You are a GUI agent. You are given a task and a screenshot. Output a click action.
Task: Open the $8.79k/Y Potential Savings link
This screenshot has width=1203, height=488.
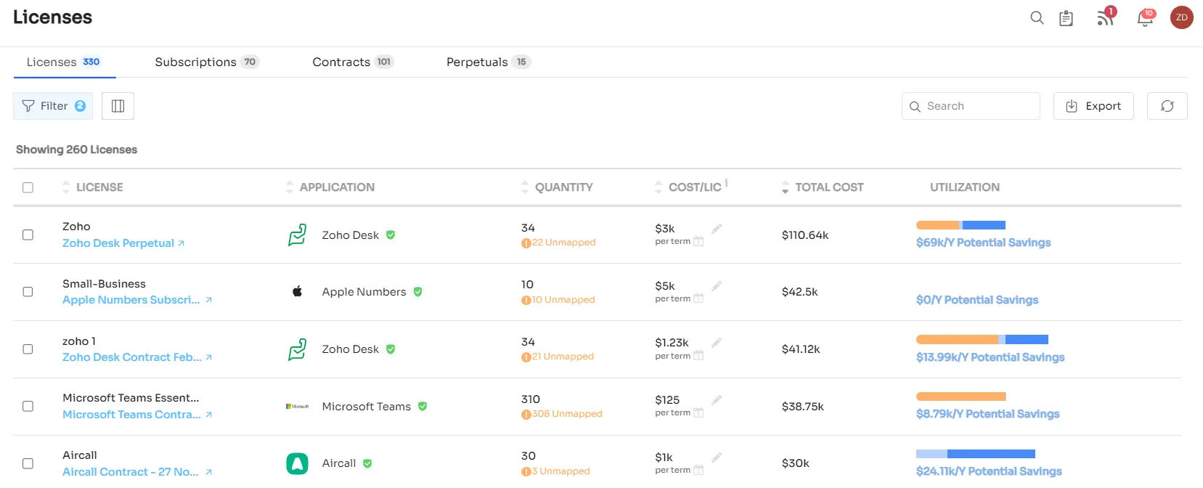(987, 414)
